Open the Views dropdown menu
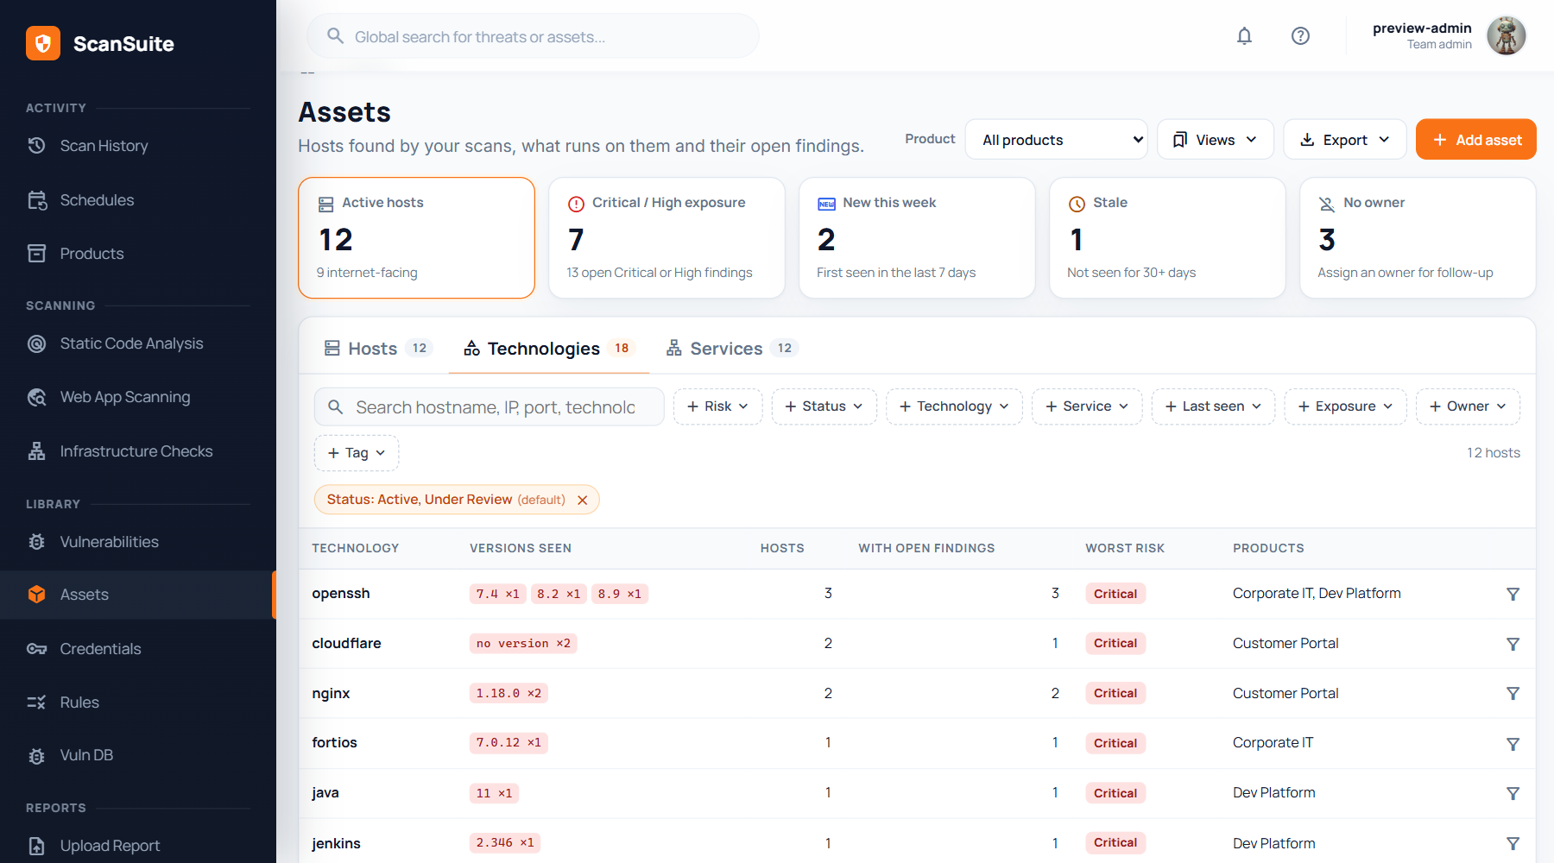 point(1215,140)
